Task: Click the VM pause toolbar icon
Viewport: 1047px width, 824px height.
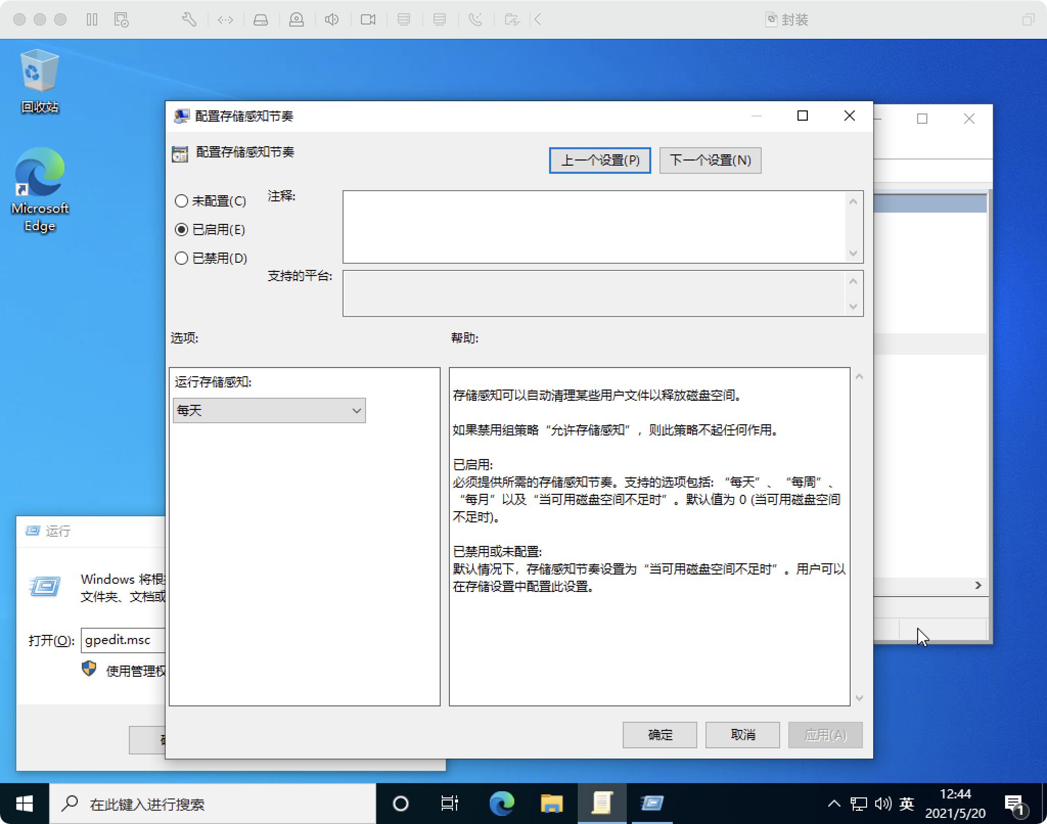Action: (92, 19)
